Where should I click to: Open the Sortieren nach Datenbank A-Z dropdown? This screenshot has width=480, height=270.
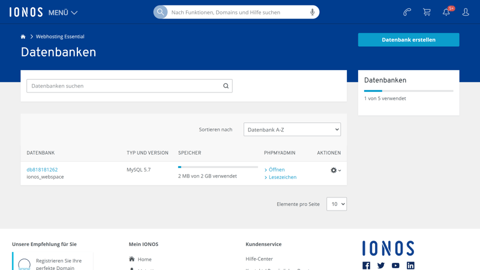pos(292,130)
